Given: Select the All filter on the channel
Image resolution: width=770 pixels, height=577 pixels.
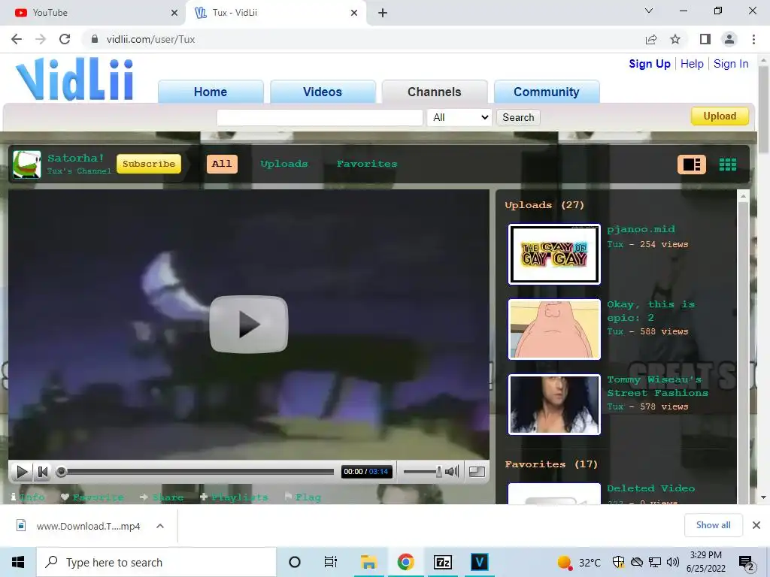Looking at the screenshot, I should tap(222, 164).
